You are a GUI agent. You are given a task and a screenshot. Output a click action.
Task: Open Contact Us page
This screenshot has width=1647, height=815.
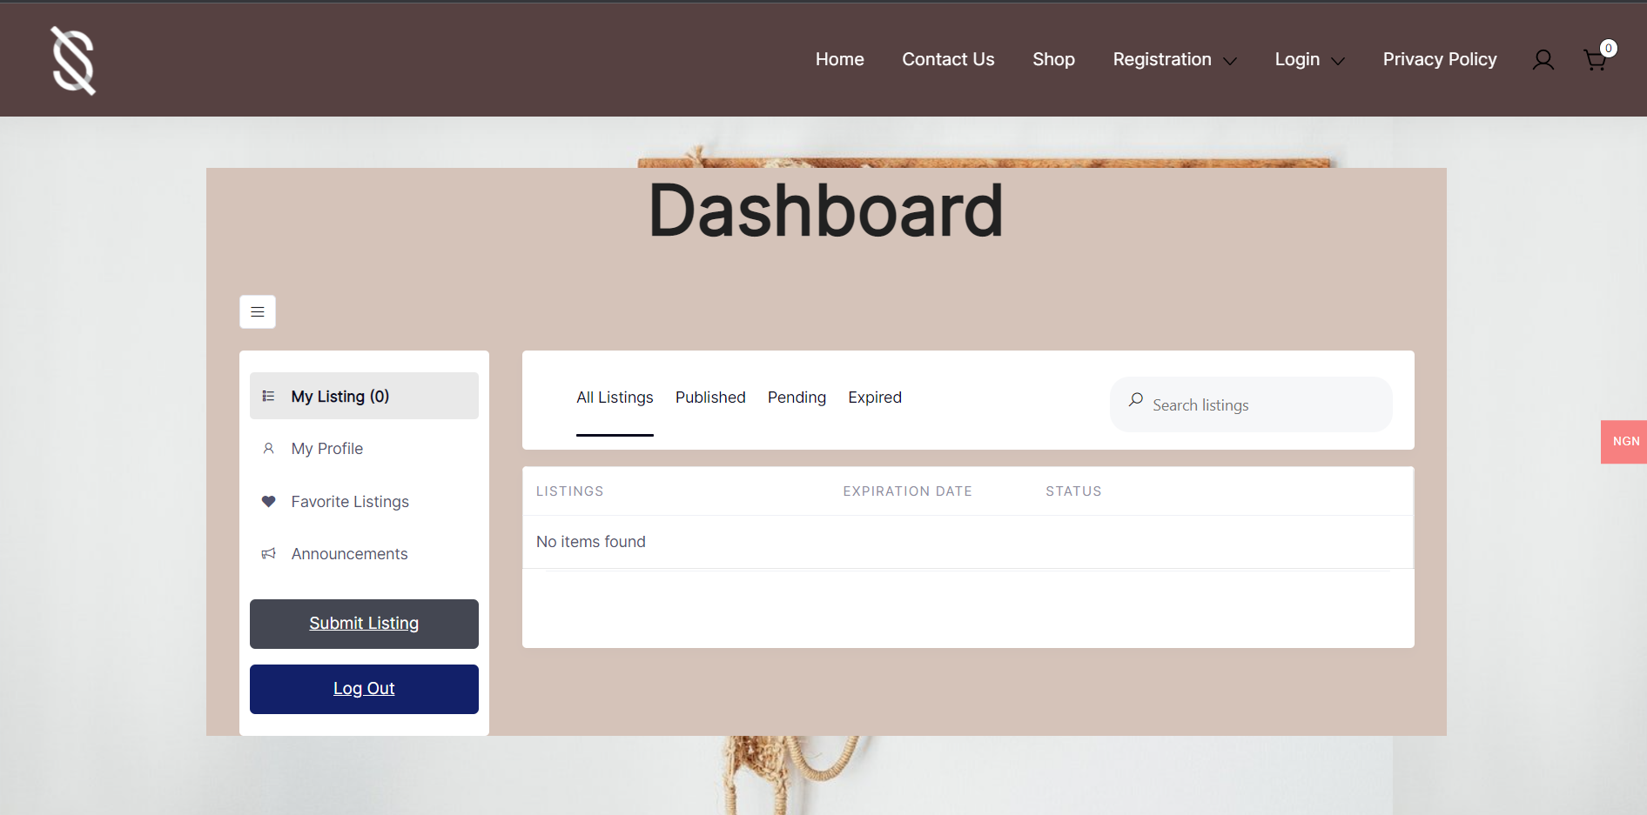(948, 59)
